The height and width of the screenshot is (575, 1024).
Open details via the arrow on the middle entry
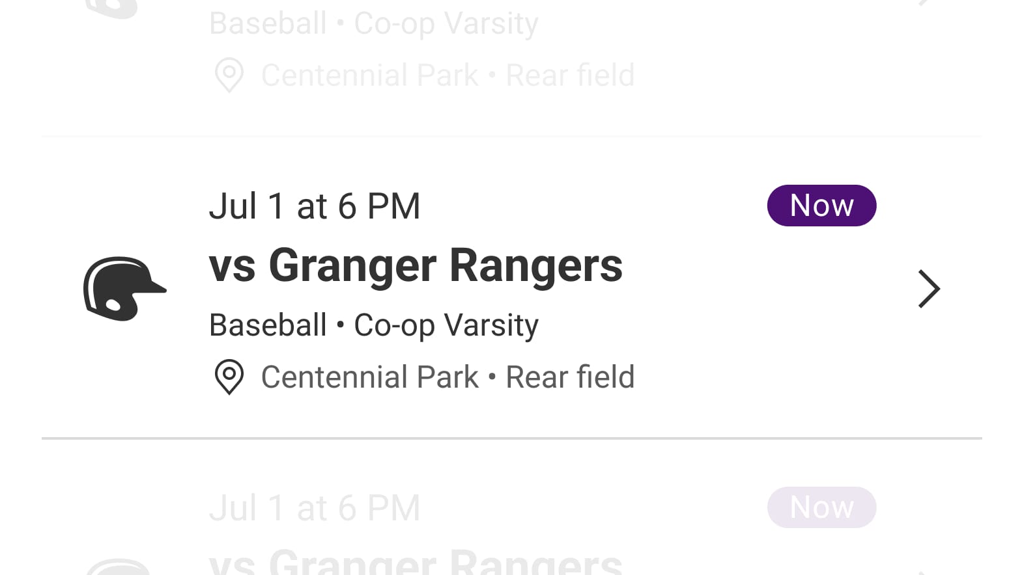click(929, 289)
